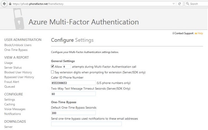Click the VIEW A REPORT heading
208x130 pixels.
coord(16,58)
